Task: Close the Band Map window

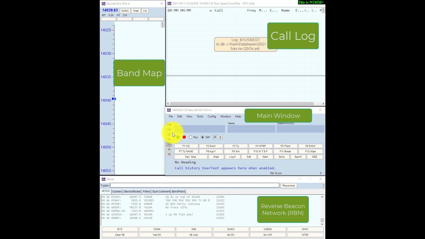Action: (162, 4)
